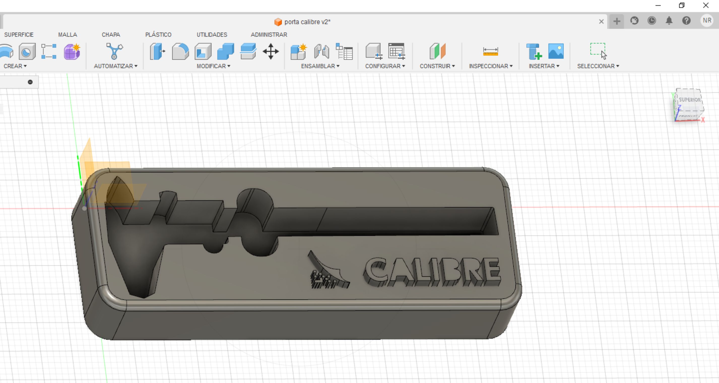The height and width of the screenshot is (383, 719).
Task: Click the Insert image icon
Action: 556,51
